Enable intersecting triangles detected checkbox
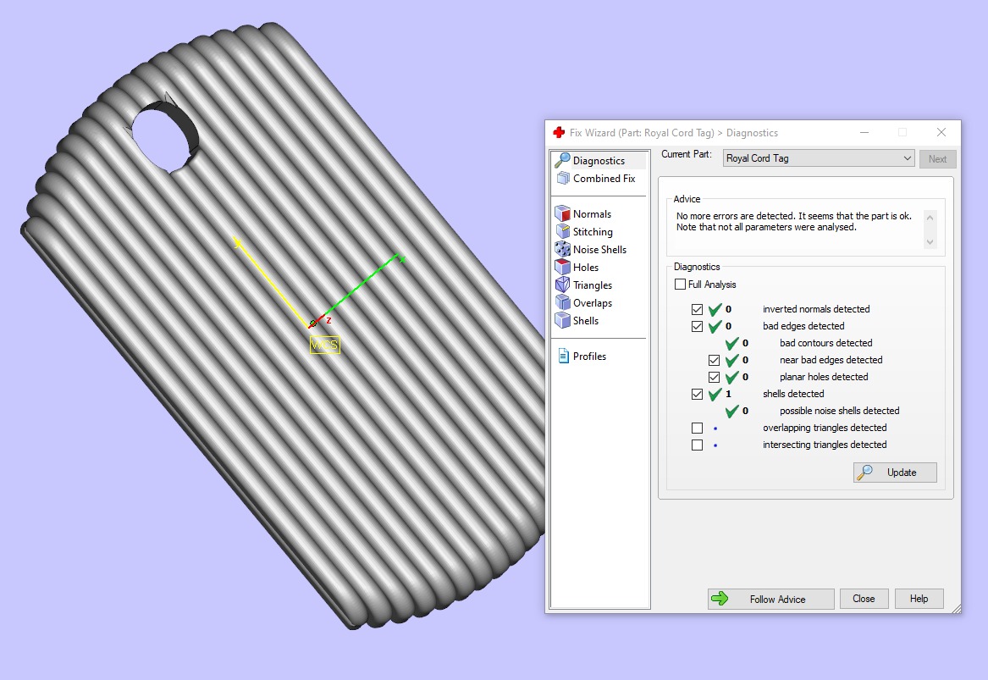Viewport: 988px width, 680px height. click(697, 445)
